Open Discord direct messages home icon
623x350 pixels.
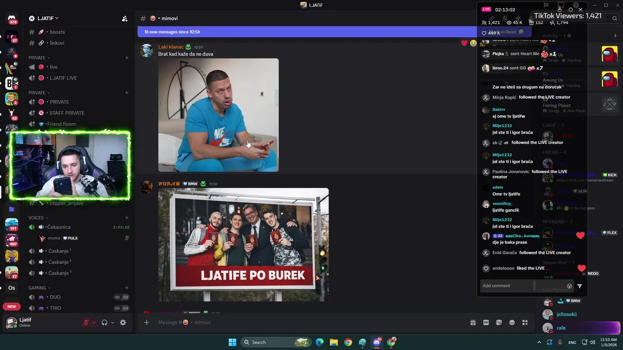(x=12, y=19)
